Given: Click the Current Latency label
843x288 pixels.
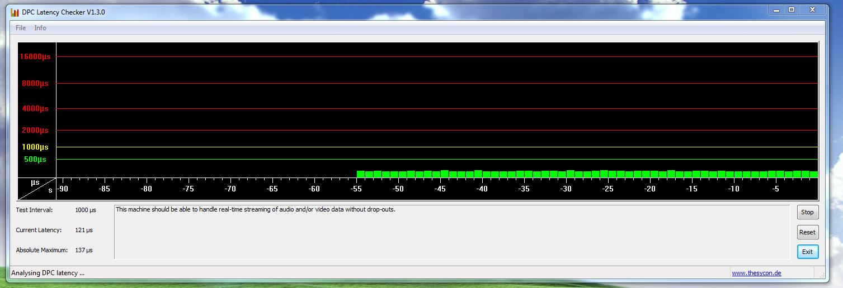Looking at the screenshot, I should click(x=39, y=230).
